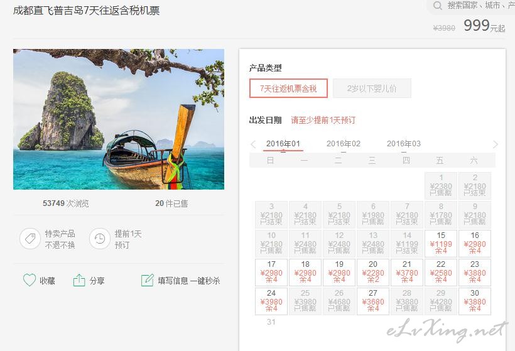Select the 7天往返机票含税 product type
This screenshot has width=515, height=351.
[x=288, y=89]
